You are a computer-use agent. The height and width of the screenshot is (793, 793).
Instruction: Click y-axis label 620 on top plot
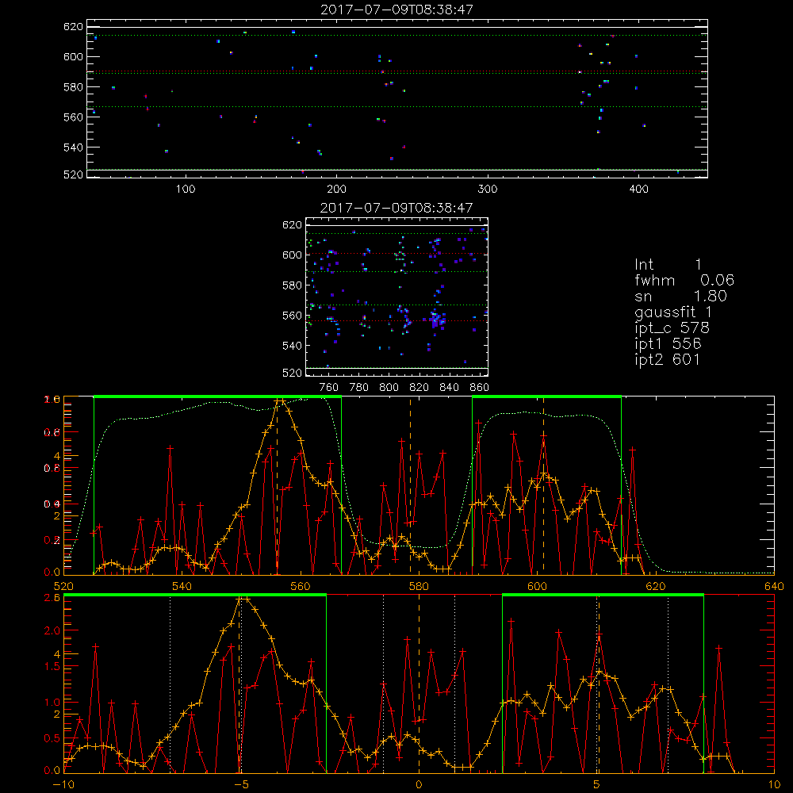pyautogui.click(x=73, y=26)
